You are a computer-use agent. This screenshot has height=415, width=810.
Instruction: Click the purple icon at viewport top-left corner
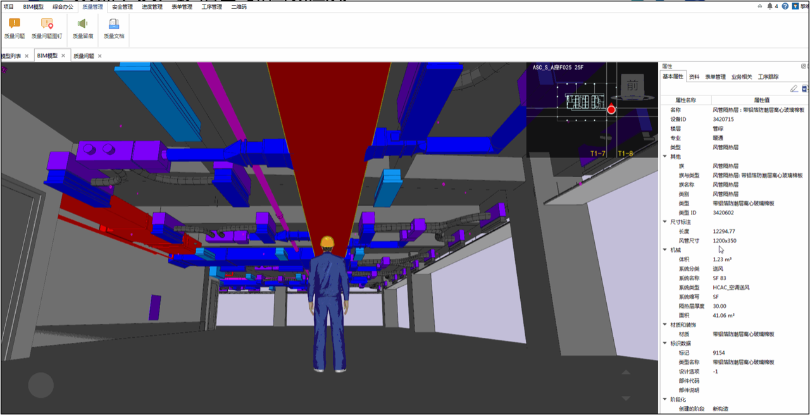pyautogui.click(x=4, y=69)
